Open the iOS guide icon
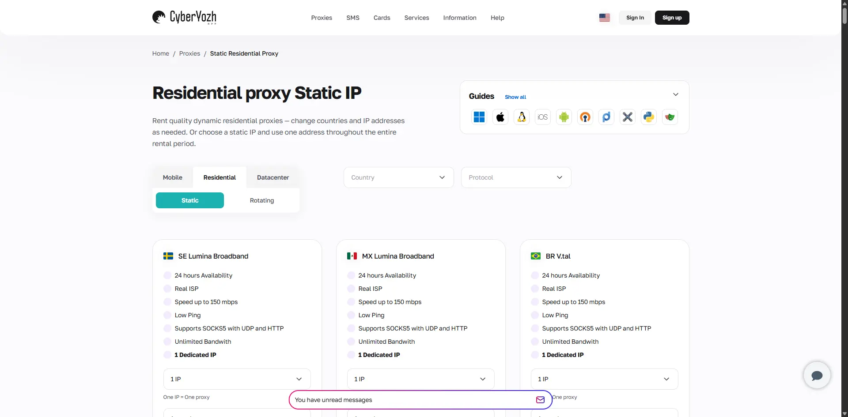This screenshot has width=848, height=417. (x=543, y=117)
